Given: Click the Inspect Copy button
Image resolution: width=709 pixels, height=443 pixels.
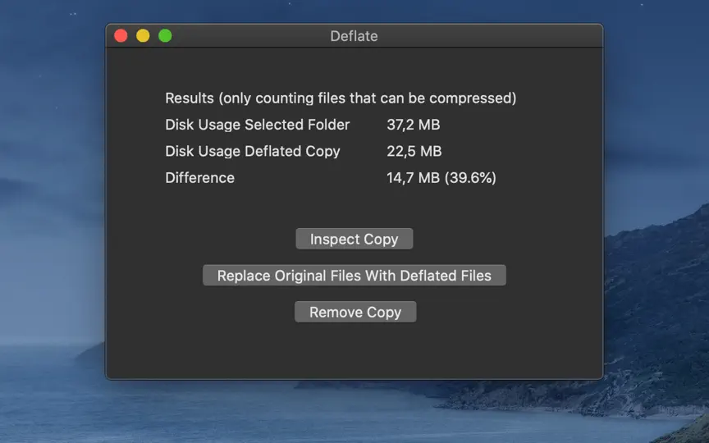Looking at the screenshot, I should pos(354,239).
